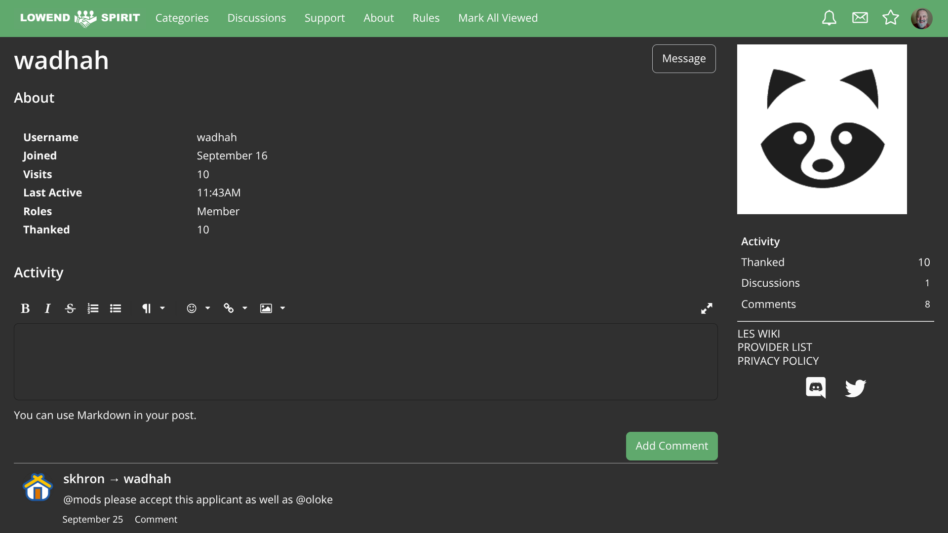Viewport: 948px width, 533px height.
Task: Open the Discord server link icon
Action: 816,388
